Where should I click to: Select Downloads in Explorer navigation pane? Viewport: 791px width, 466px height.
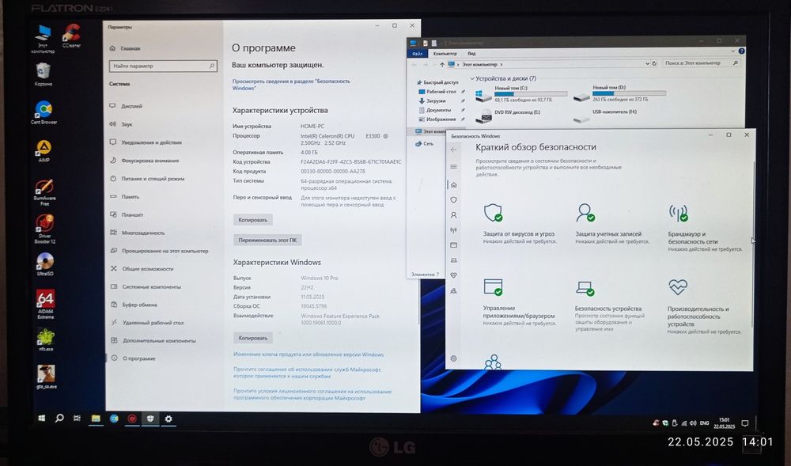pyautogui.click(x=436, y=100)
